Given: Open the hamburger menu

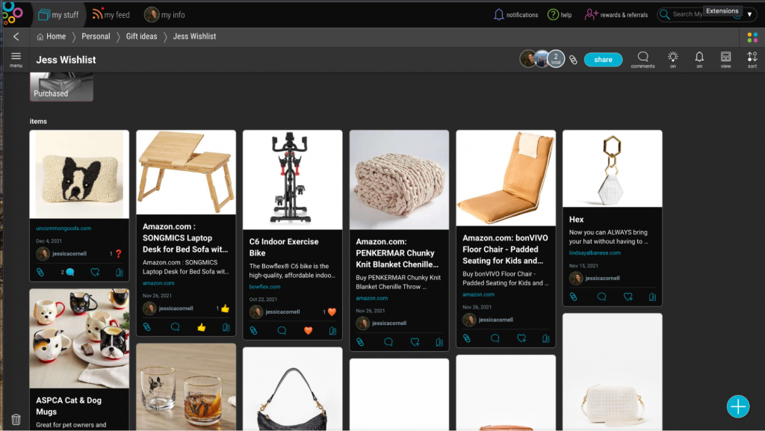Looking at the screenshot, I should [x=16, y=58].
